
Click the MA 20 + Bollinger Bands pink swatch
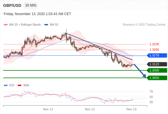coord(6,25)
